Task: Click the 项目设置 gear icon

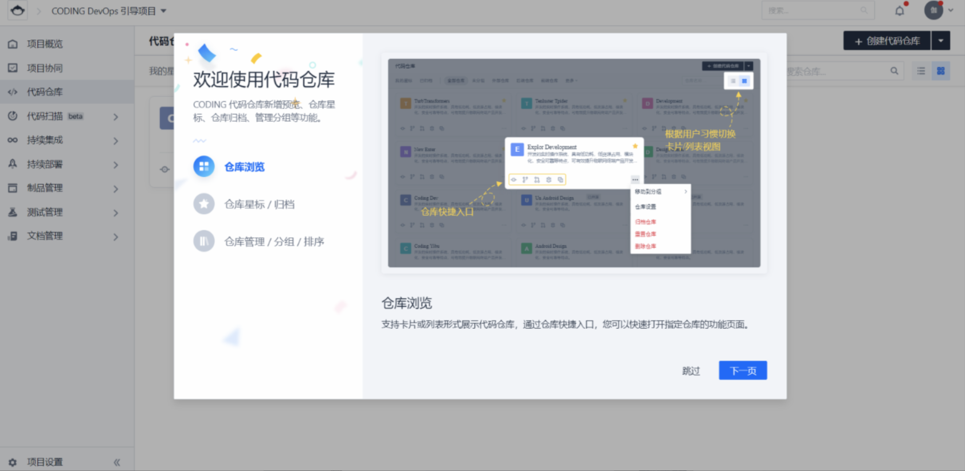Action: [x=13, y=462]
